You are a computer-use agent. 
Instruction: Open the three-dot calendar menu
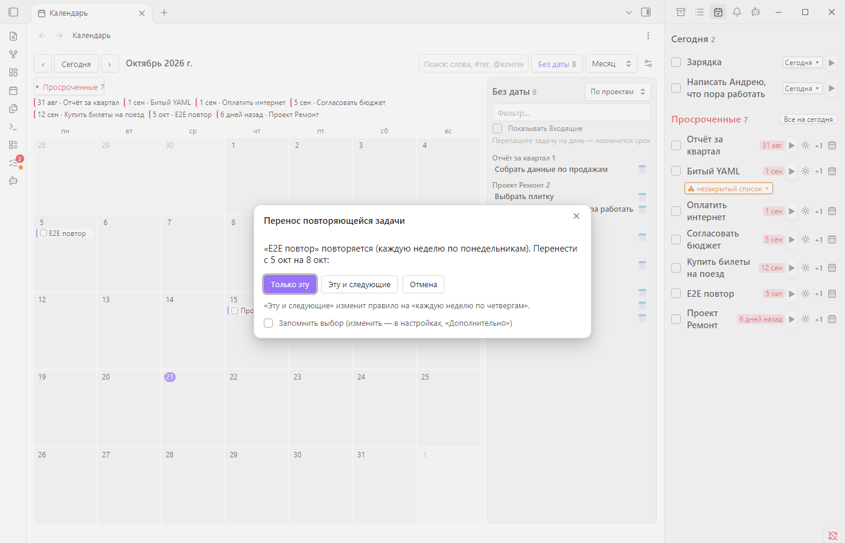click(x=648, y=36)
